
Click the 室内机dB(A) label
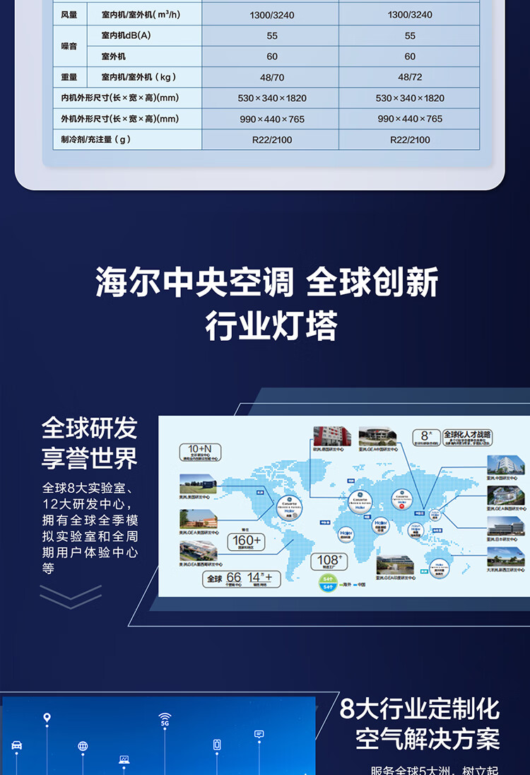[126, 35]
